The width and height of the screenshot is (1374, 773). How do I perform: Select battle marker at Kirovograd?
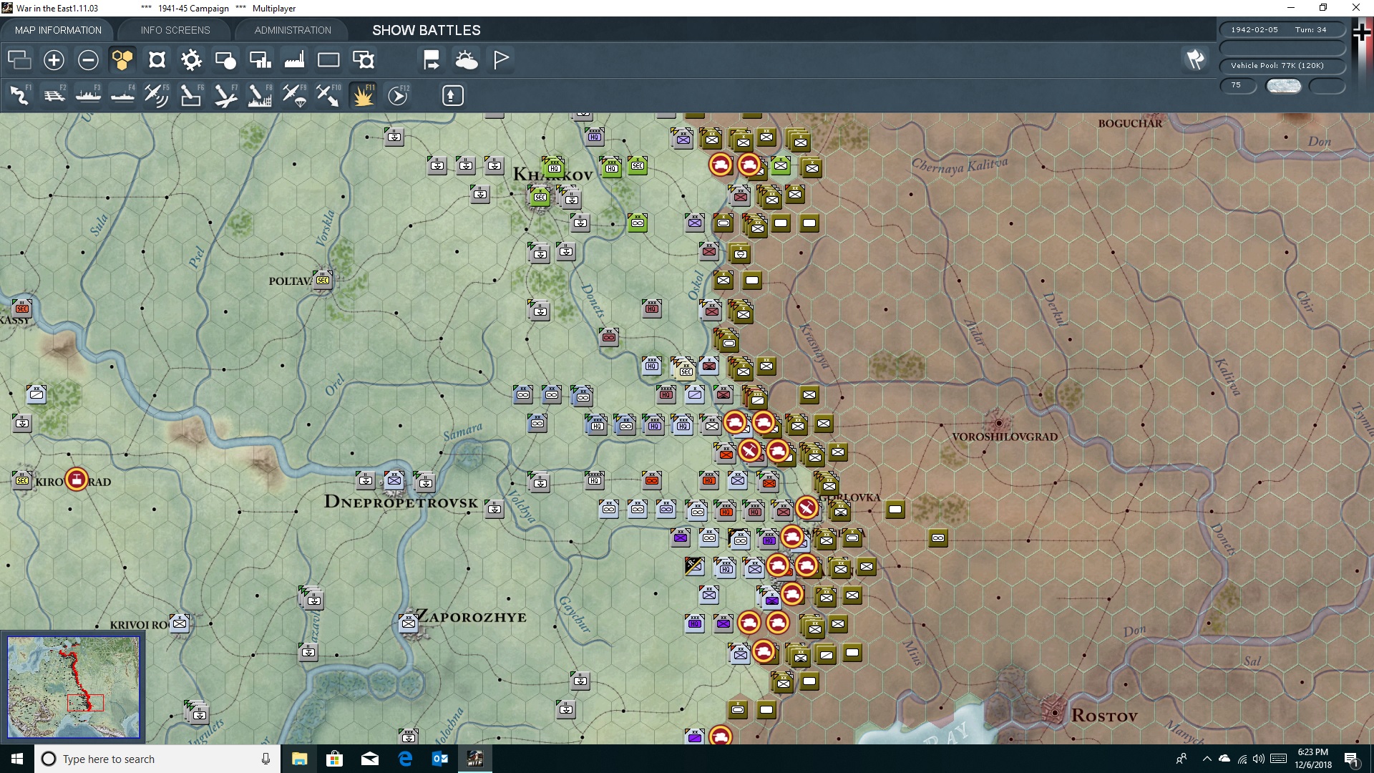(77, 480)
